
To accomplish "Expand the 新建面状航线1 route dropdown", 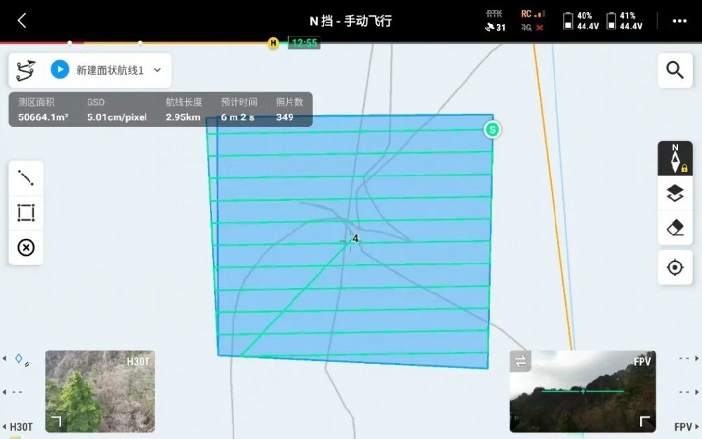I will pos(157,70).
